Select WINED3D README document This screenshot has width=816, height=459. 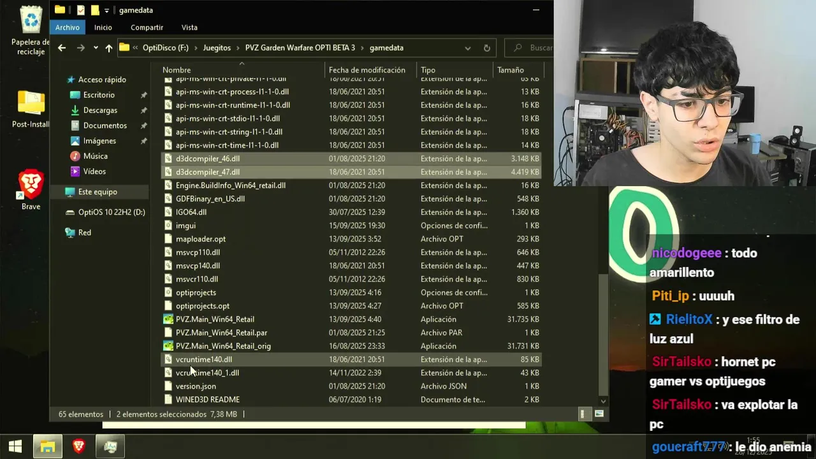coord(351,400)
